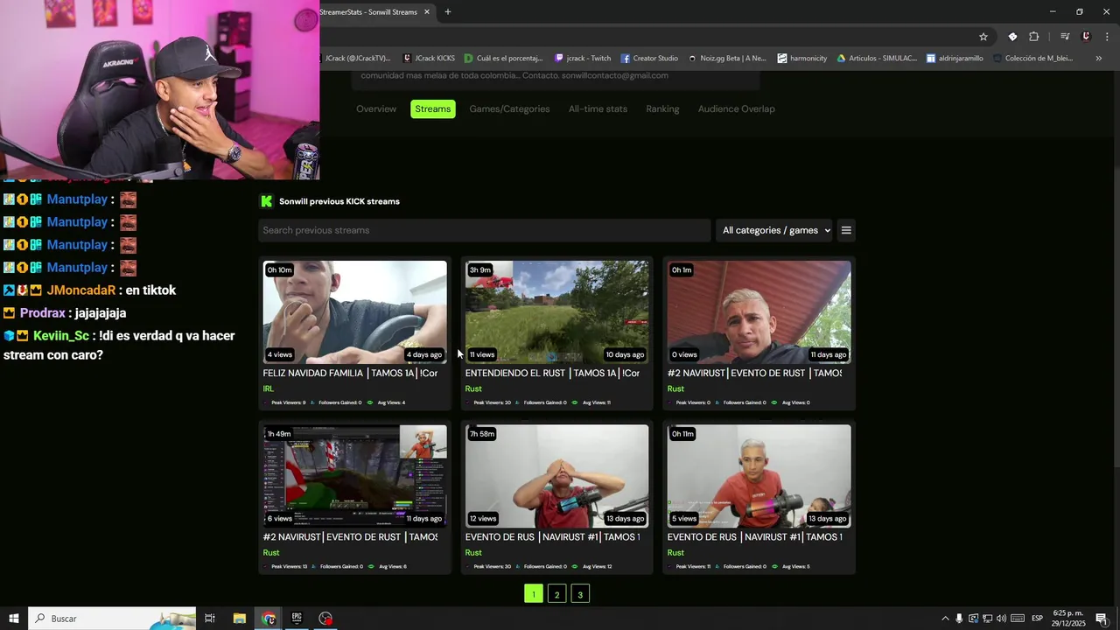Click the OBS icon on the taskbar
The width and height of the screenshot is (1120, 630).
click(325, 619)
